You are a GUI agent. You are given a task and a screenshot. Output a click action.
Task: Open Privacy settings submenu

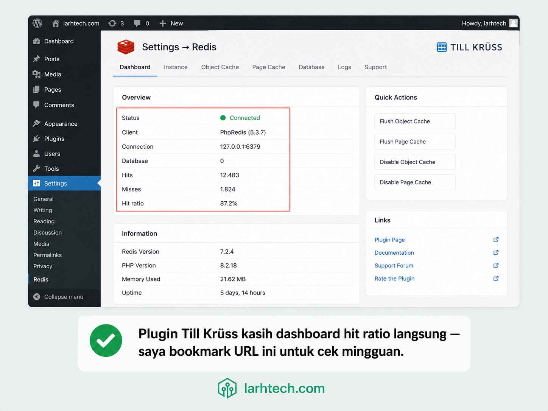43,266
